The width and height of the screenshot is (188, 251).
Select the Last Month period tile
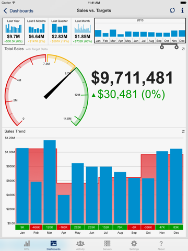(83, 31)
